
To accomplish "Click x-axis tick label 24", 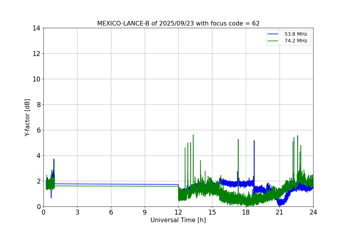I will pos(313,212).
